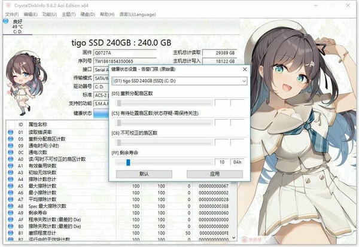
Task: Select attribute row 有效备用块数
Action: coord(57,166)
